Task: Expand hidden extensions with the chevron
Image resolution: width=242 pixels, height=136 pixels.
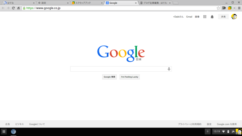Action: coord(234,8)
